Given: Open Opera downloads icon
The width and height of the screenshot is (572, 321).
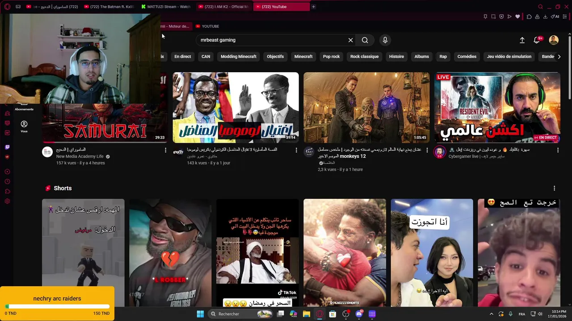Looking at the screenshot, I should (545, 16).
